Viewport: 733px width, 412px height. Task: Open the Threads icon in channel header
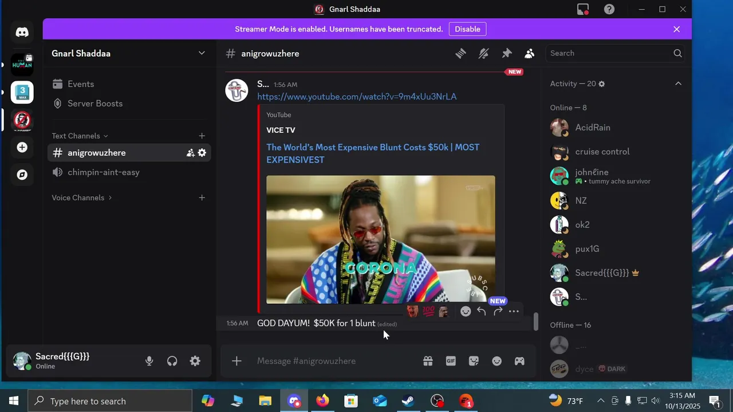[x=461, y=53]
